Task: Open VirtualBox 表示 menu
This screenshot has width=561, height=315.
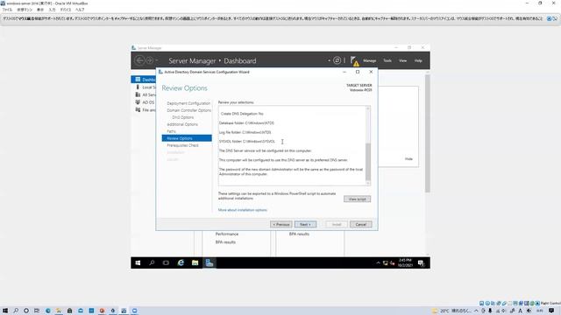Action: 40,10
